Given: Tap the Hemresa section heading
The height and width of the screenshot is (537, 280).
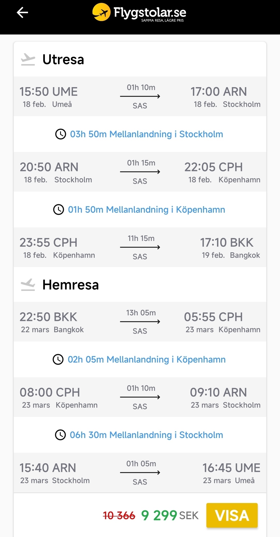Looking at the screenshot, I should tap(71, 285).
